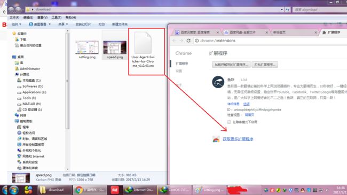Click the download folder path in address bar
The image size is (347, 195).
[43, 9]
